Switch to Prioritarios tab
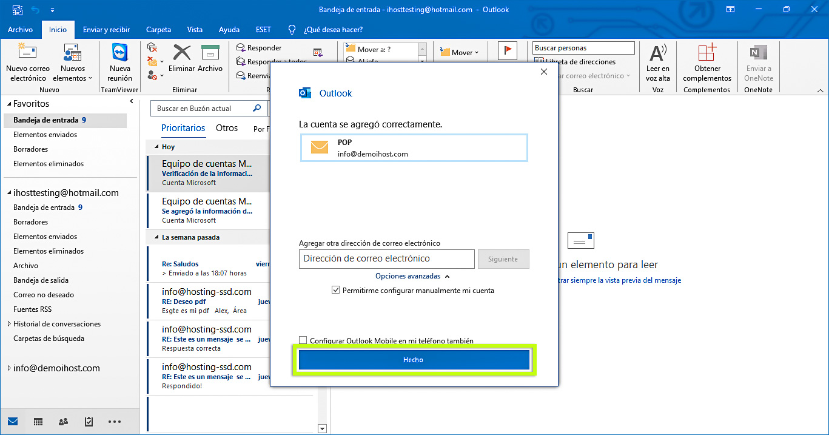This screenshot has width=829, height=435. (x=183, y=128)
